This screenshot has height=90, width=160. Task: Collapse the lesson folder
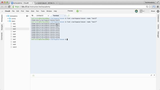coord(8,21)
